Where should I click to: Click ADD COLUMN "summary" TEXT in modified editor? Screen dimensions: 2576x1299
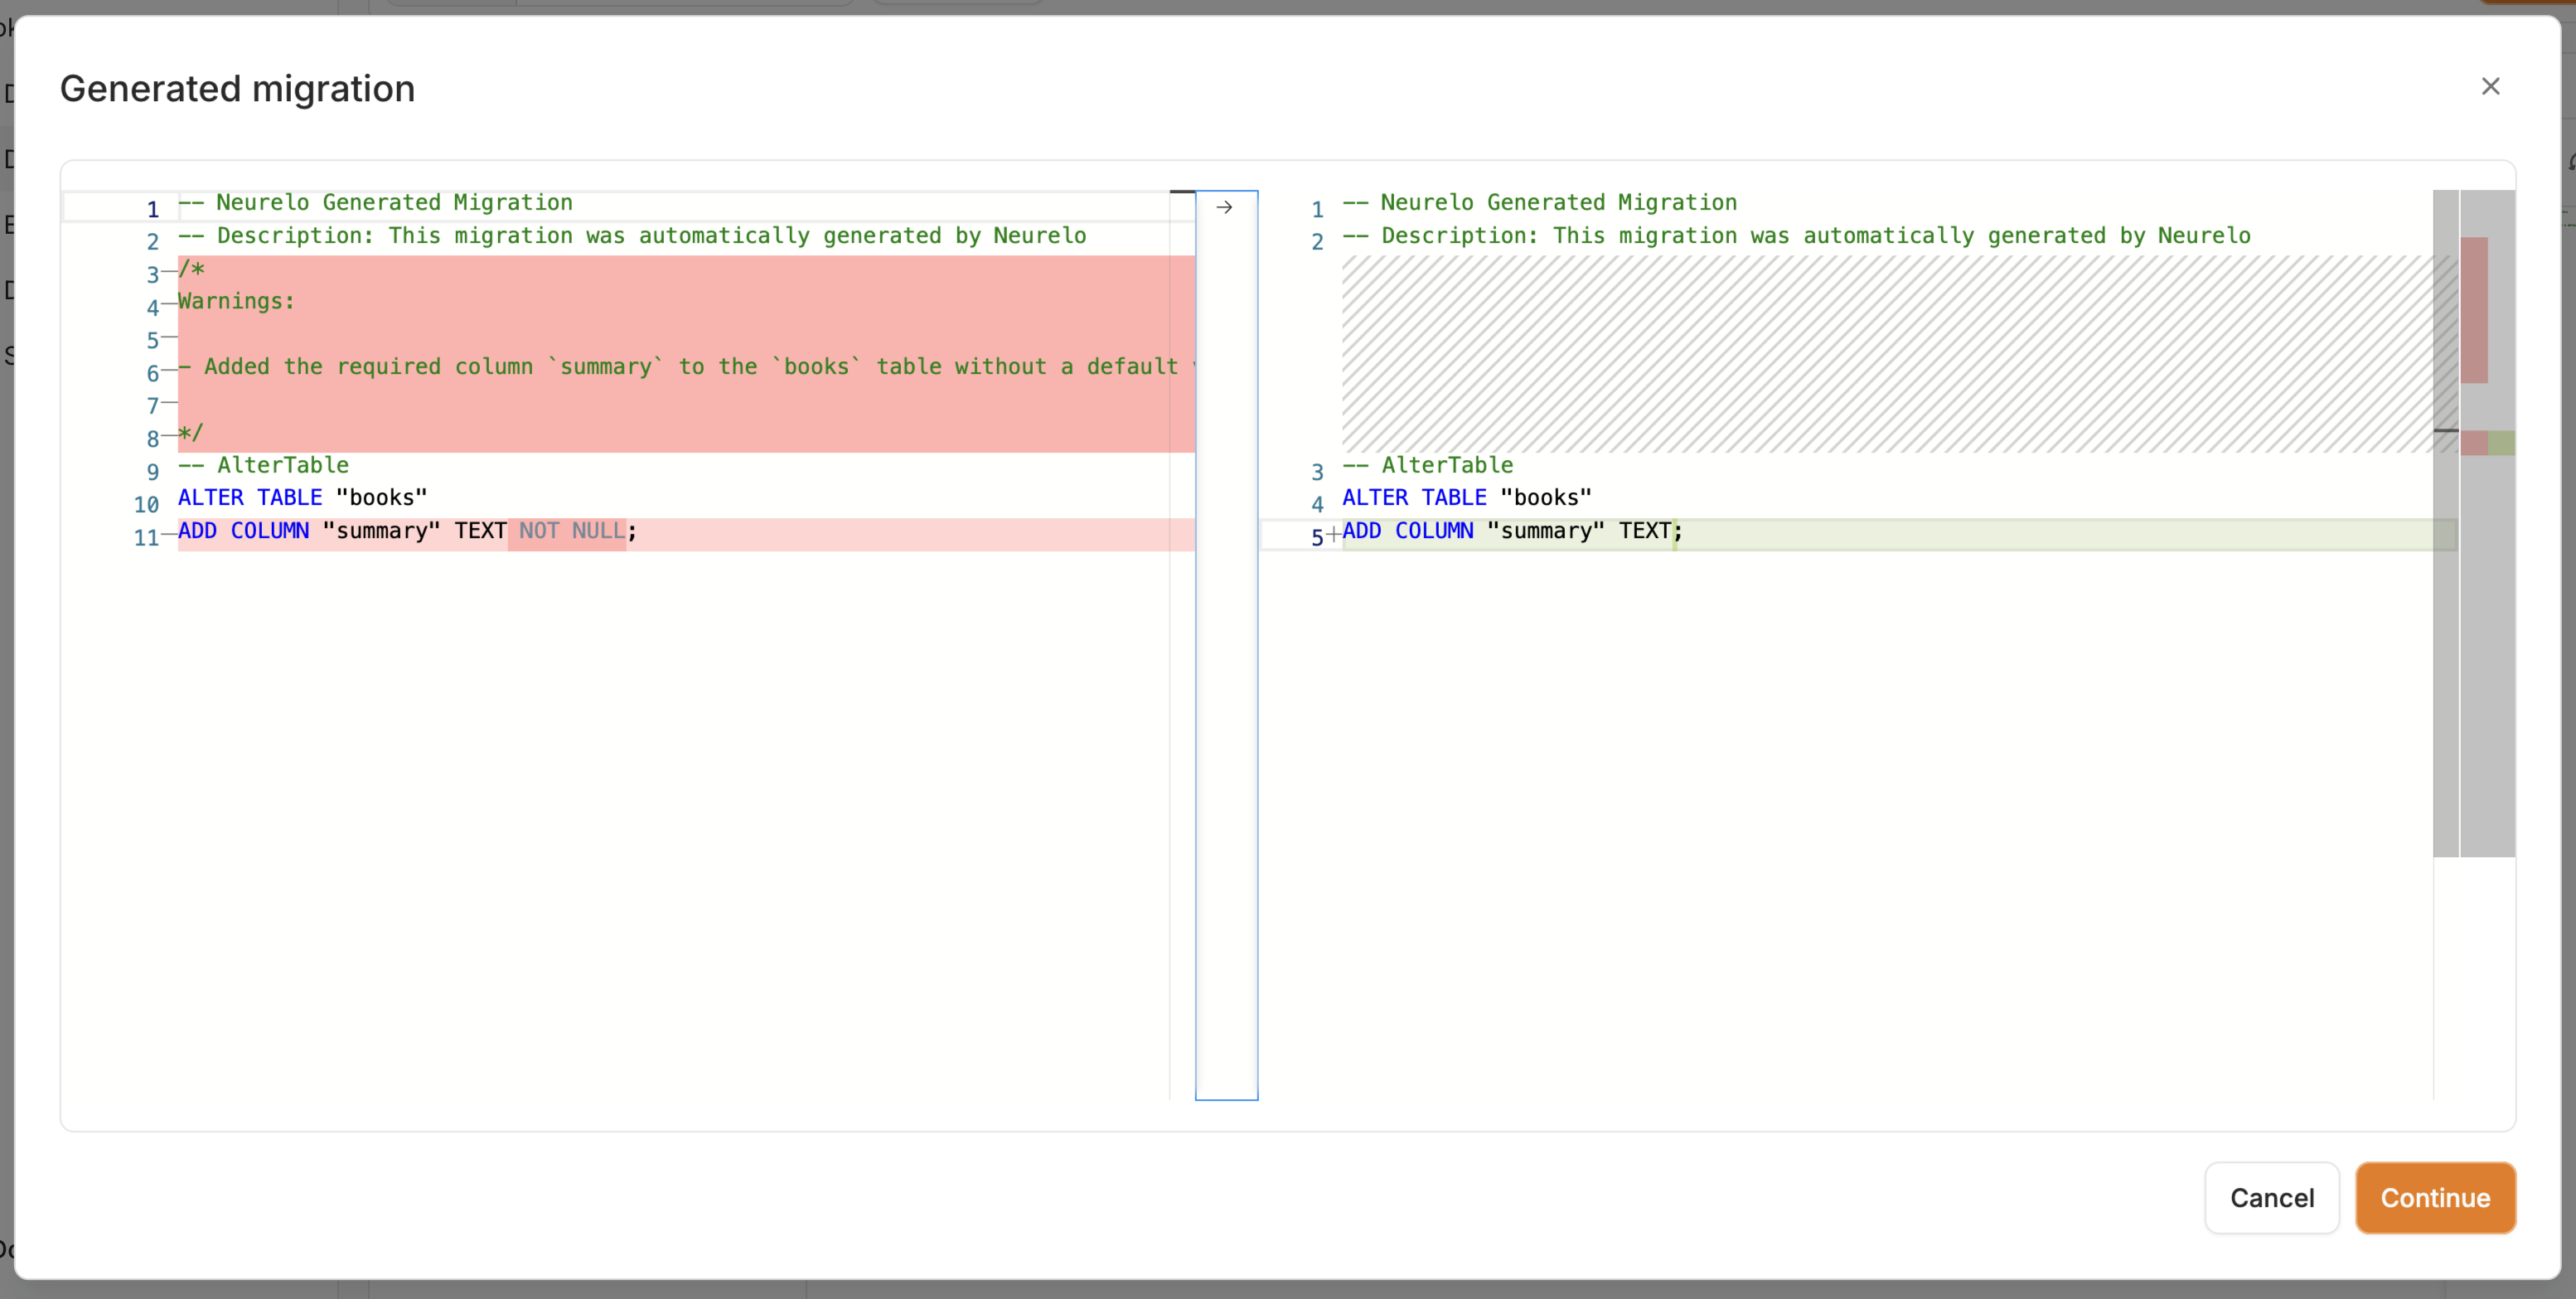tap(1507, 531)
